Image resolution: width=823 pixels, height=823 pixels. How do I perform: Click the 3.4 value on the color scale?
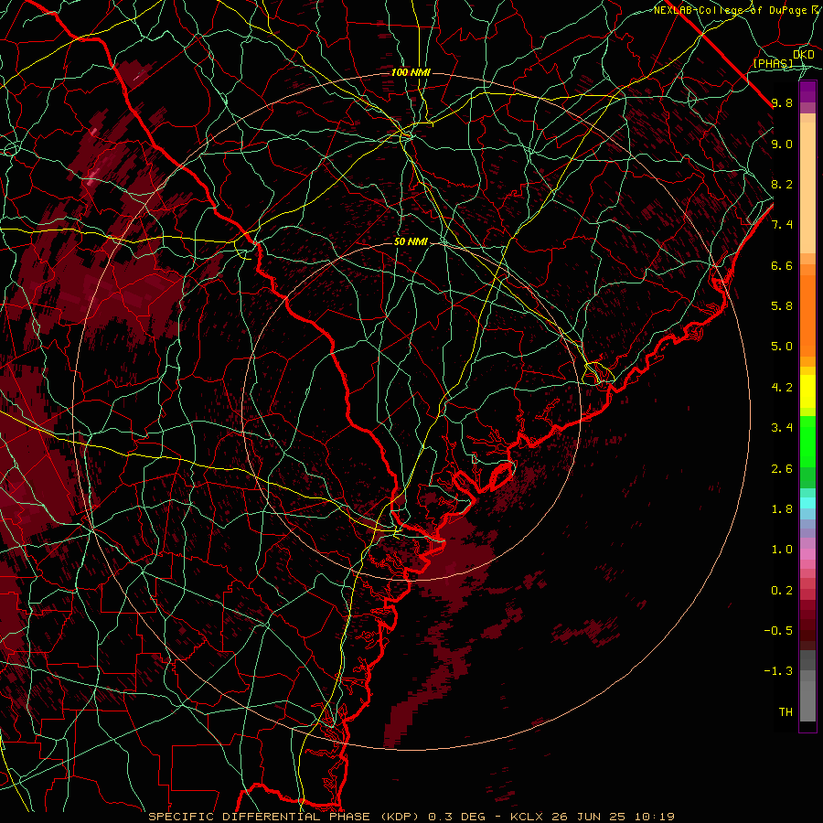click(x=782, y=428)
